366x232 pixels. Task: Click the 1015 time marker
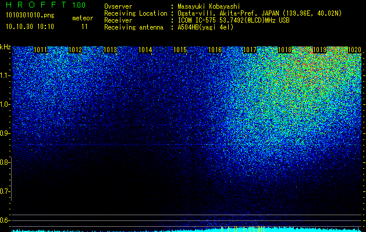click(x=180, y=50)
